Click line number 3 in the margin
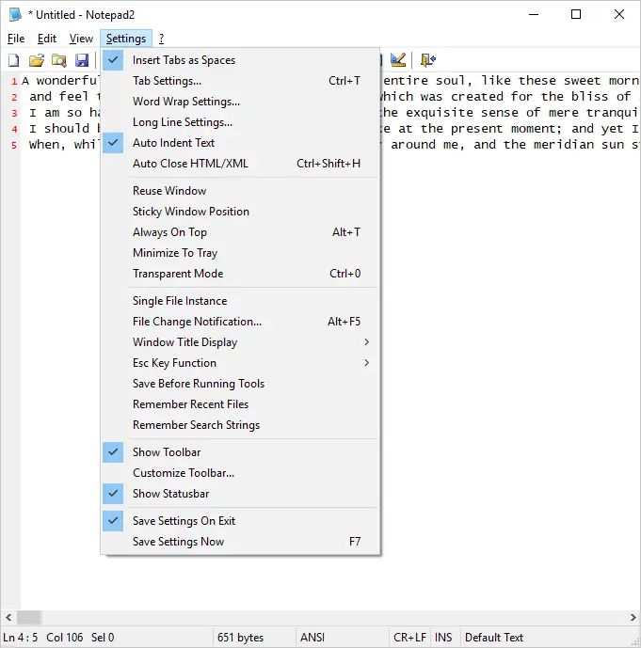The height and width of the screenshot is (648, 641). 14,113
